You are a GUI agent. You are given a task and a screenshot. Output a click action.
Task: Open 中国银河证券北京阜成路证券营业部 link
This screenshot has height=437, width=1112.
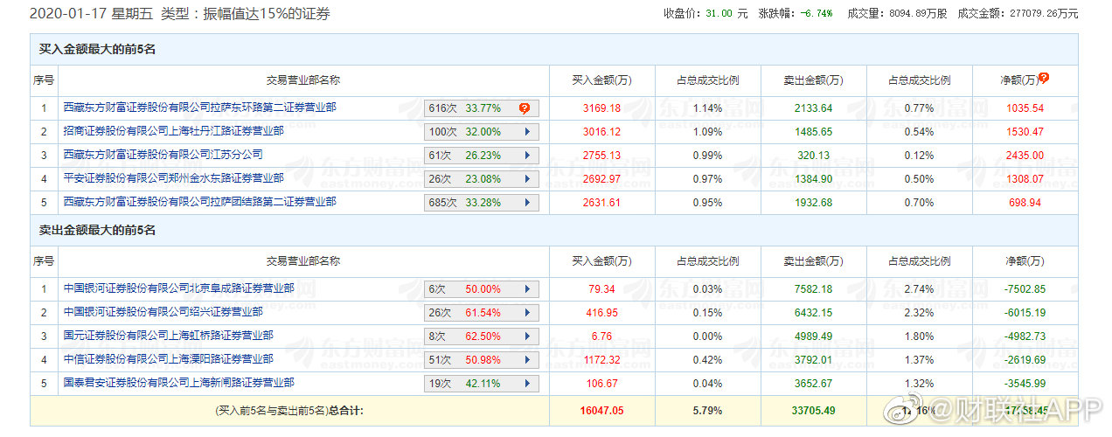coord(178,288)
